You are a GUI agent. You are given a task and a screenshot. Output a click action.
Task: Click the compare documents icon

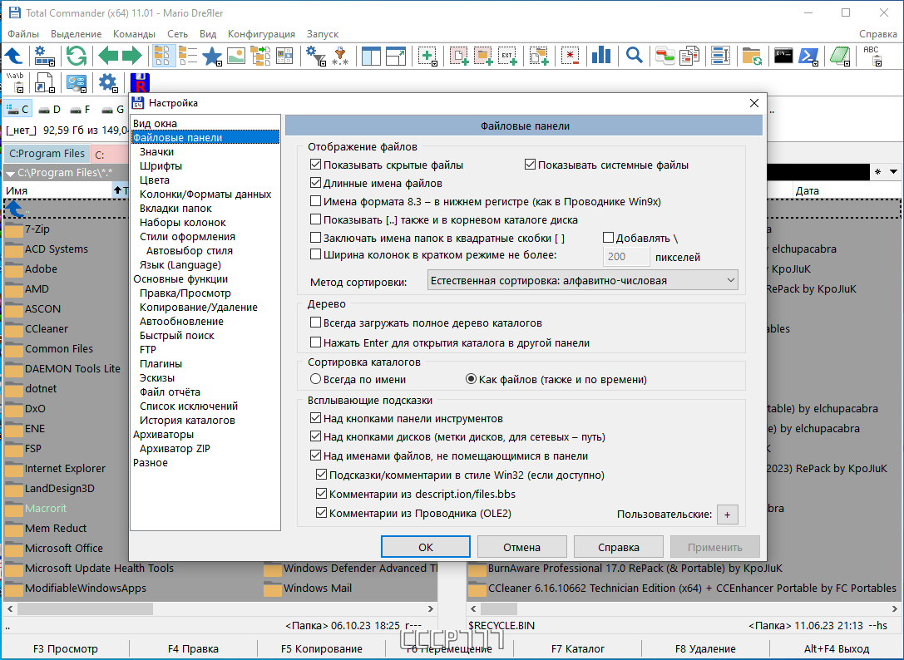coord(689,56)
